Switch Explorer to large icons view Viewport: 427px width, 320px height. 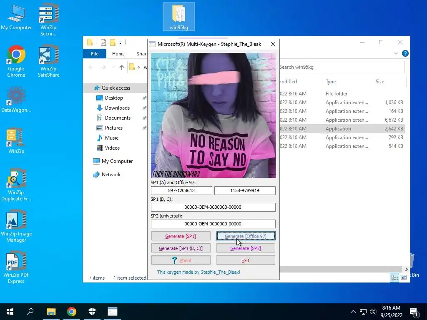click(x=404, y=277)
